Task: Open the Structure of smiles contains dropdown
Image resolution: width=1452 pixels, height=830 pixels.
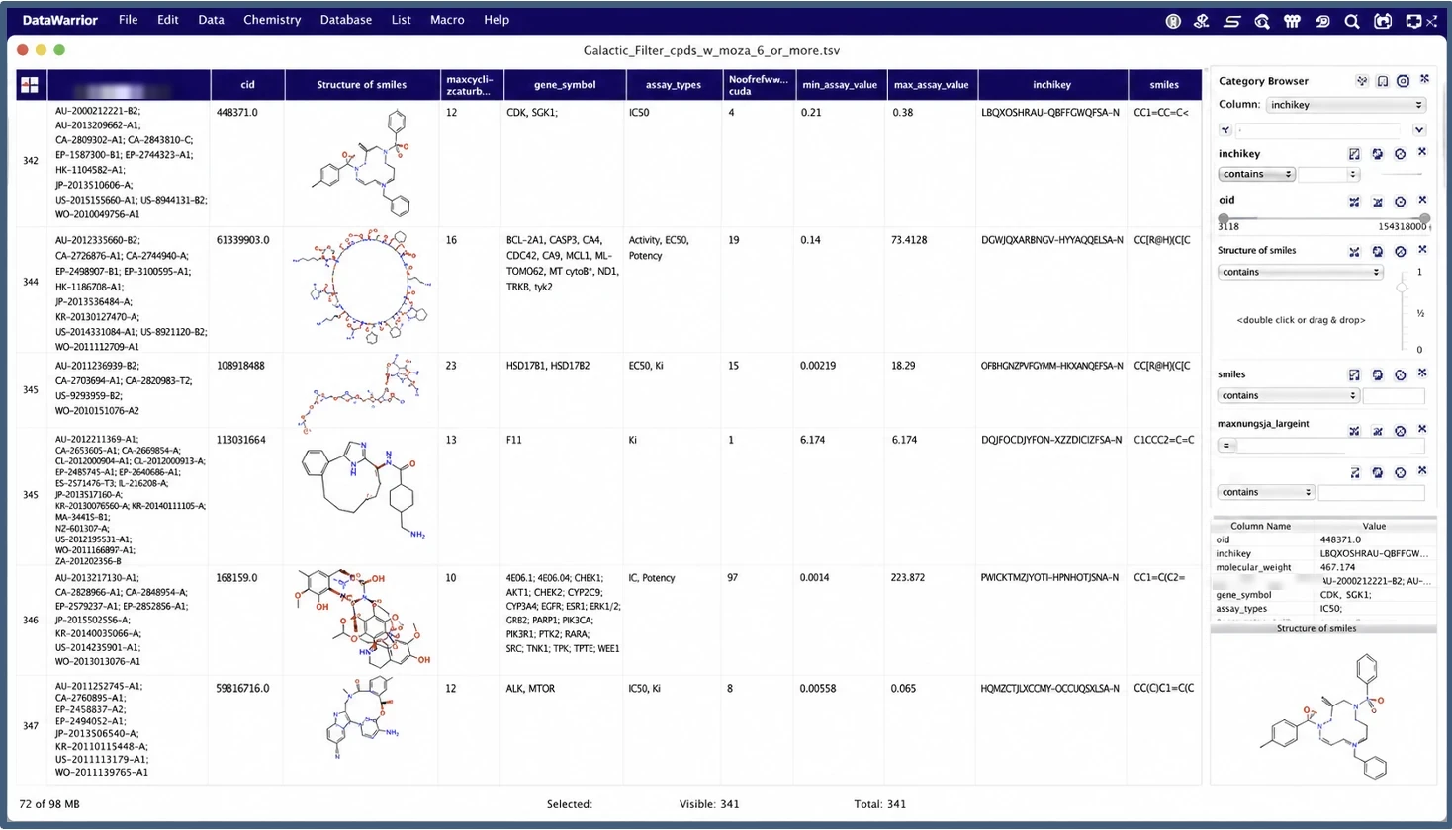Action: [1300, 272]
